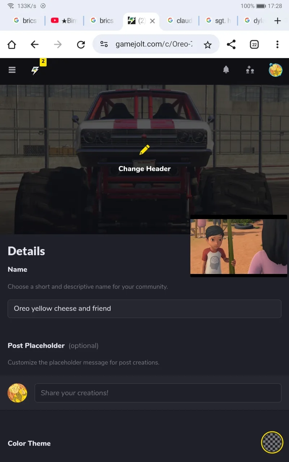289x462 pixels.
Task: Navigate back with the back arrow
Action: point(35,44)
